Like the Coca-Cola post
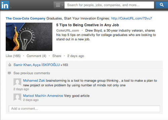Image resolution: width=168 pixels, height=120 pixels. point(13,56)
